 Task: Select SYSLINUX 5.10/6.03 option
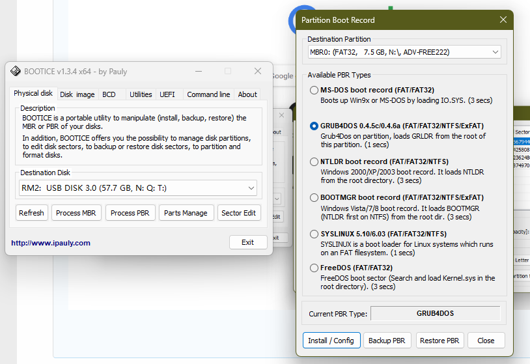pyautogui.click(x=314, y=234)
